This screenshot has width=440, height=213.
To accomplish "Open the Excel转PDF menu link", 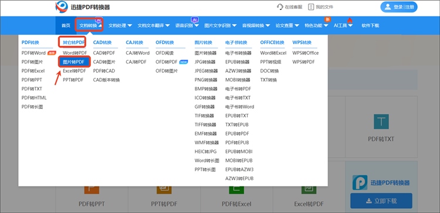I will [x=75, y=71].
